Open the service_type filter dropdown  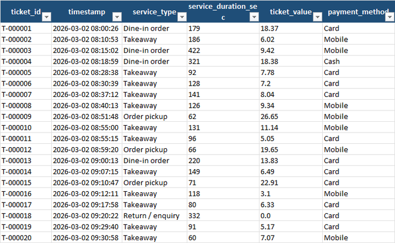coord(182,17)
